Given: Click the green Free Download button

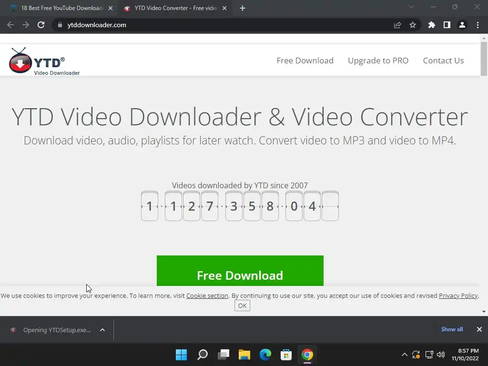Looking at the screenshot, I should pos(240,271).
